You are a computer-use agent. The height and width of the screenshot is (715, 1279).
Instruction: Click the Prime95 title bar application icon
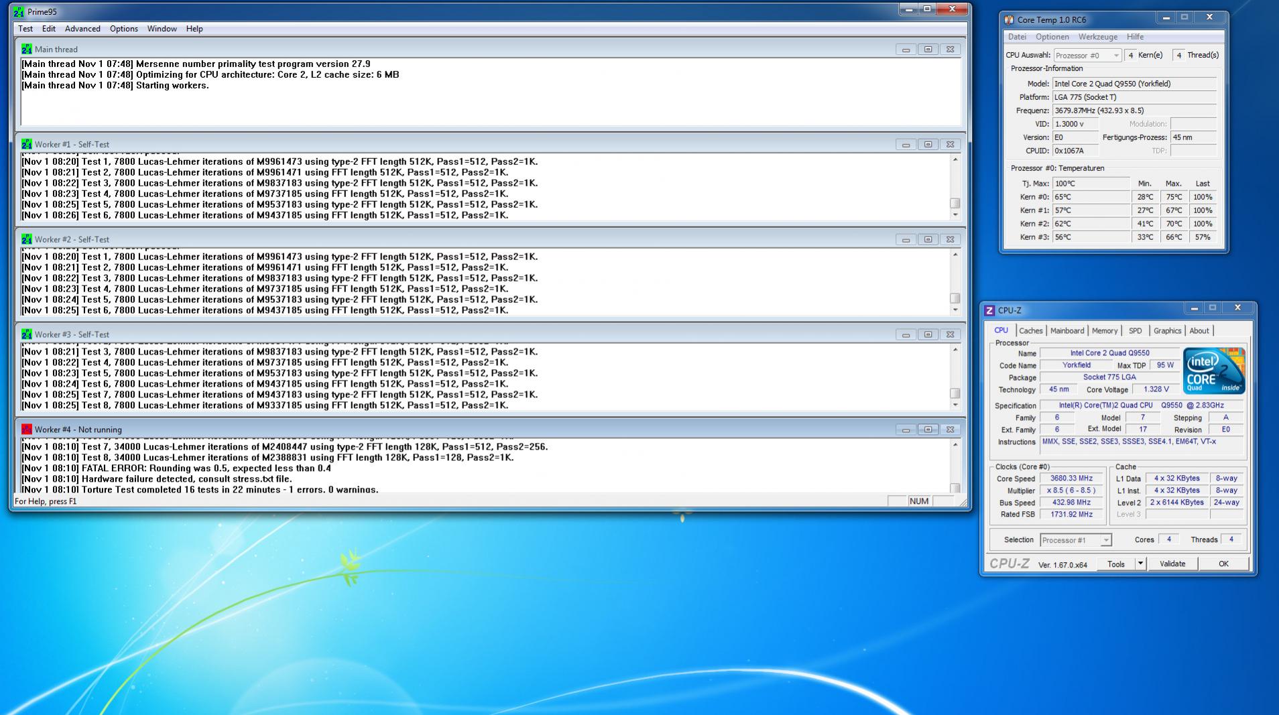tap(19, 11)
